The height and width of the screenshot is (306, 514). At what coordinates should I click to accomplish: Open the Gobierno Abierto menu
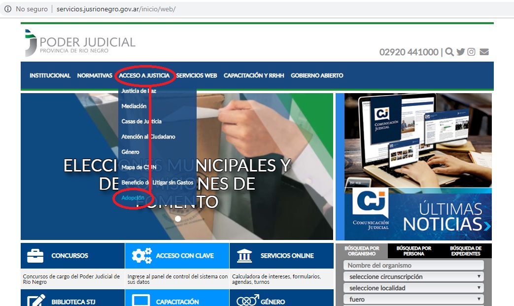pyautogui.click(x=317, y=76)
